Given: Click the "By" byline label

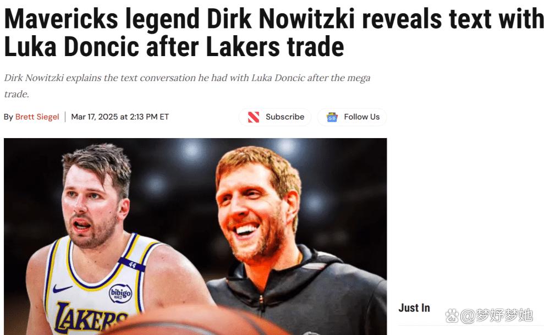Looking at the screenshot, I should 8,117.
